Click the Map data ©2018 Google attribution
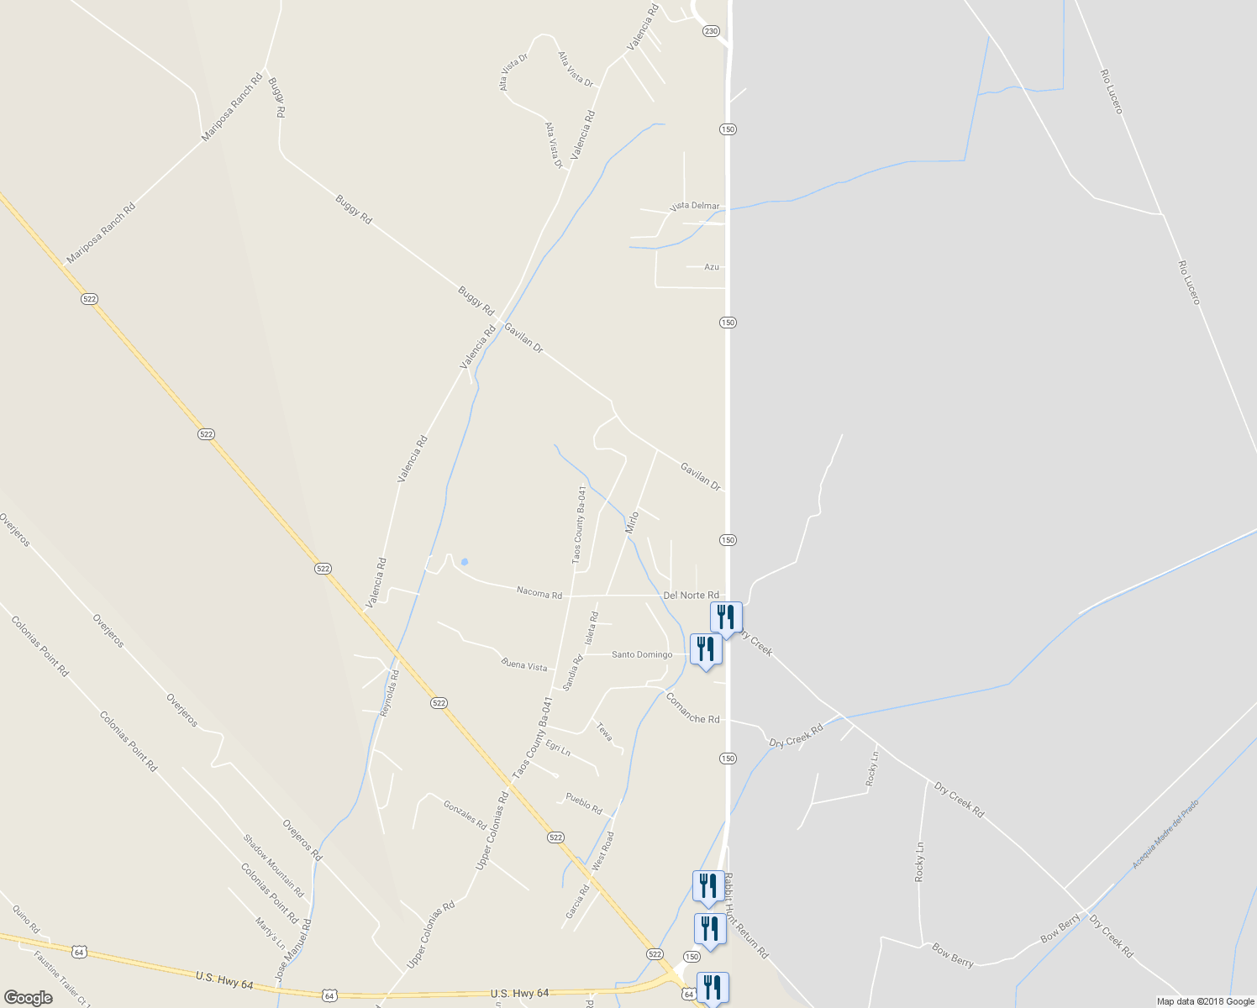This screenshot has width=1257, height=1008. point(1205,1001)
